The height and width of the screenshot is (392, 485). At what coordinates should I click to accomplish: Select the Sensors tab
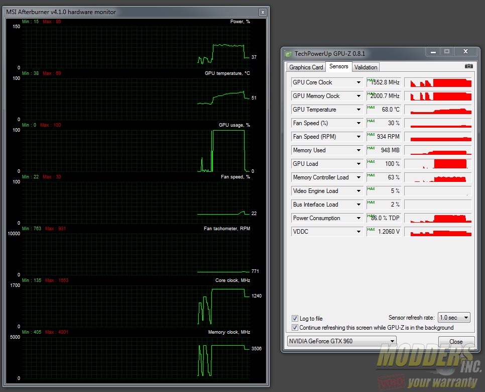(x=339, y=66)
